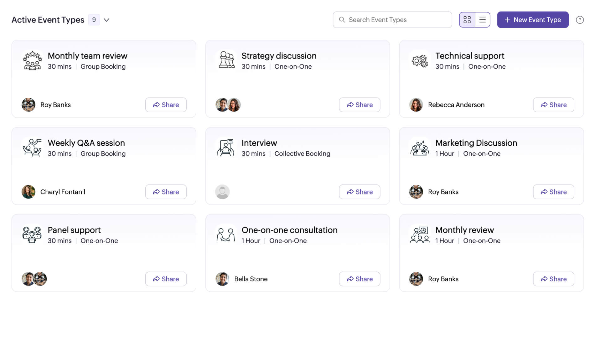This screenshot has height=358, width=595.
Task: Share the Technical support event
Action: [x=554, y=105]
